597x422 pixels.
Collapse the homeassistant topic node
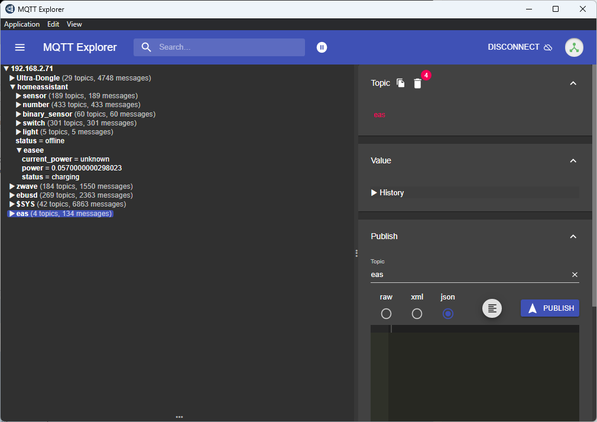tap(12, 87)
